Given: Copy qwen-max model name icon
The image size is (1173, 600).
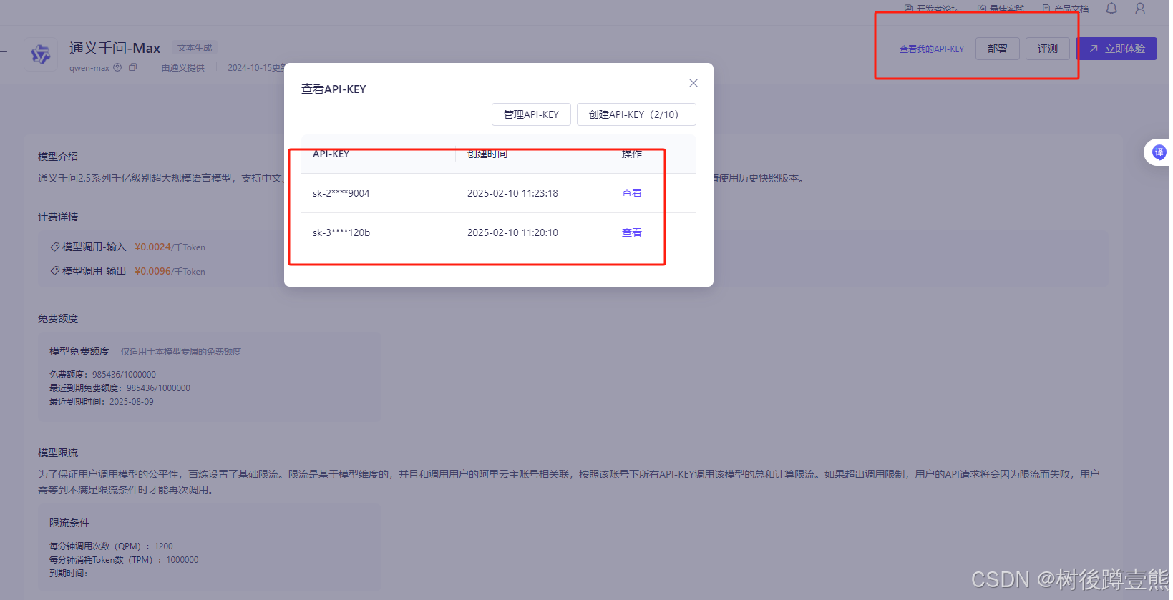Looking at the screenshot, I should coord(132,67).
